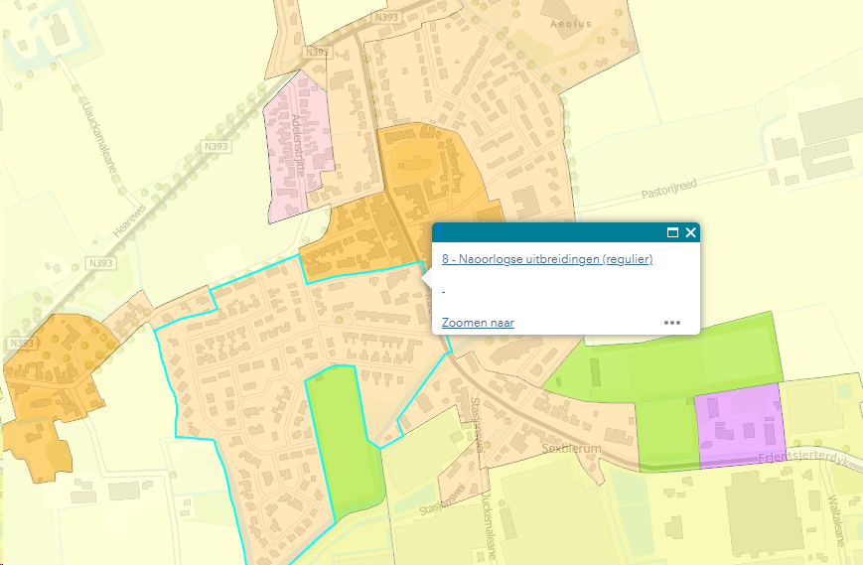863x565 pixels.
Task: Select the purple zone near Frjentsjerterdyk
Action: pos(740,424)
